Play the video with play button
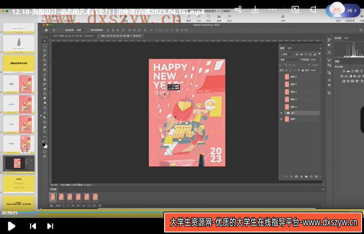 pos(11,226)
